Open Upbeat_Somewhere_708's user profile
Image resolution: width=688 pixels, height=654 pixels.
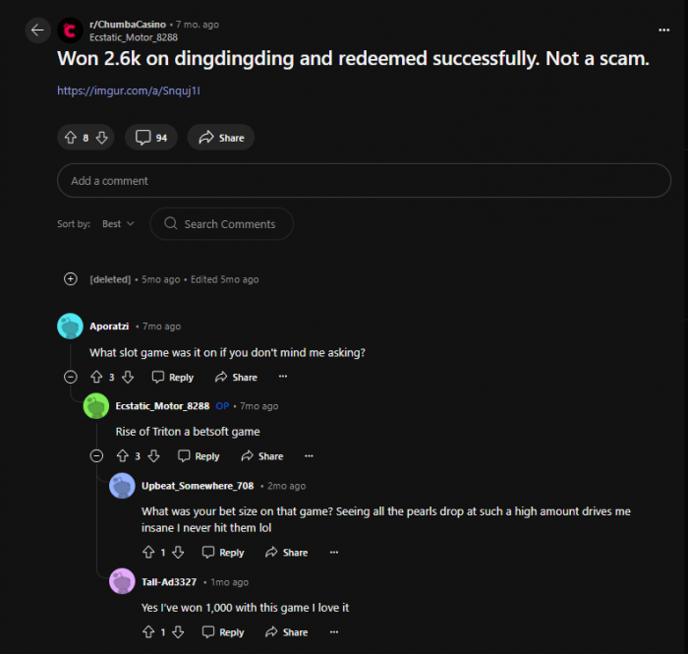point(198,486)
